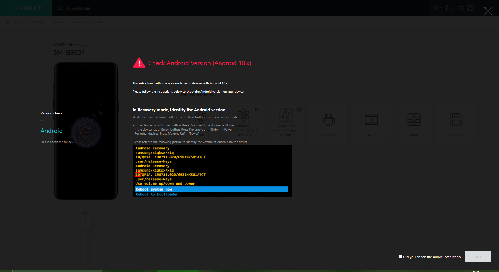
Task: Click the red warning triangle icon
Action: click(x=139, y=63)
